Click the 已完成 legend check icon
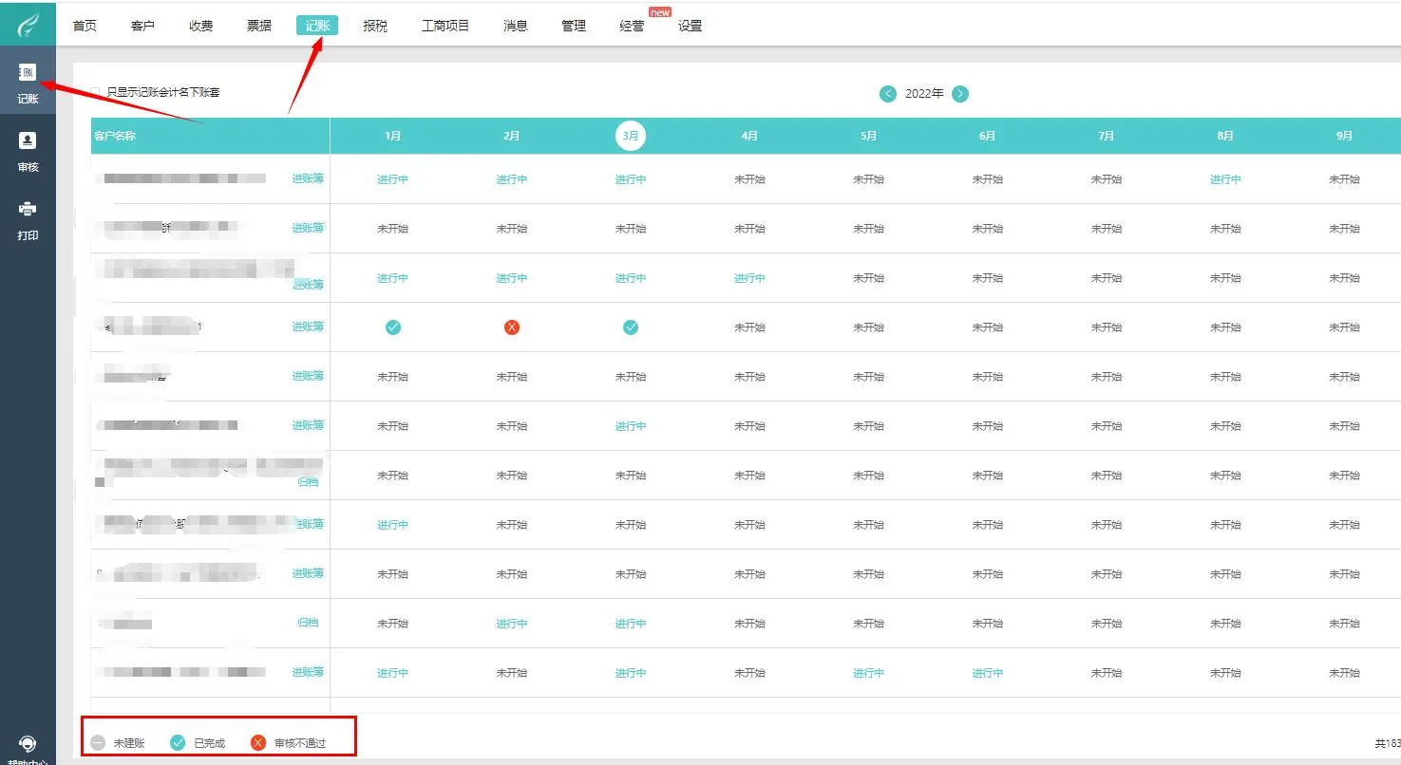The image size is (1401, 765). [178, 742]
